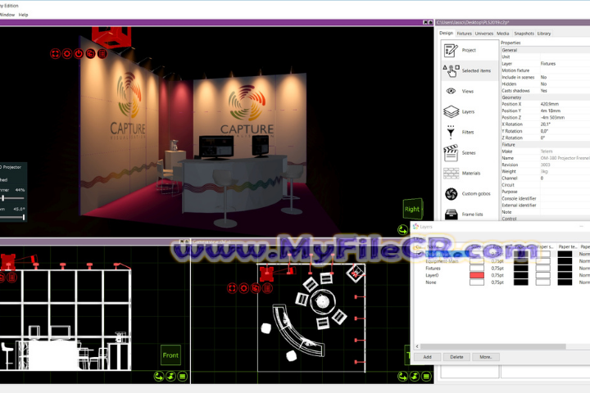Toggle the current layer checkmark in the Layers list

tap(420, 254)
